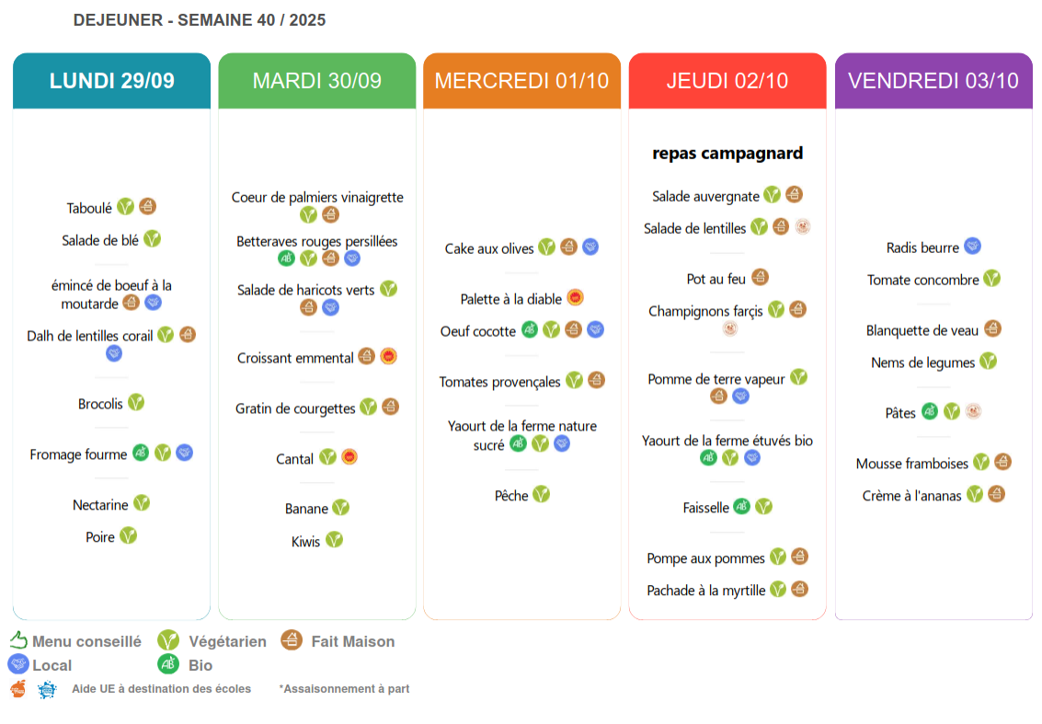Click the Aide UE à destination des écoles text
Viewport: 1042px width, 724px height.
(161, 689)
